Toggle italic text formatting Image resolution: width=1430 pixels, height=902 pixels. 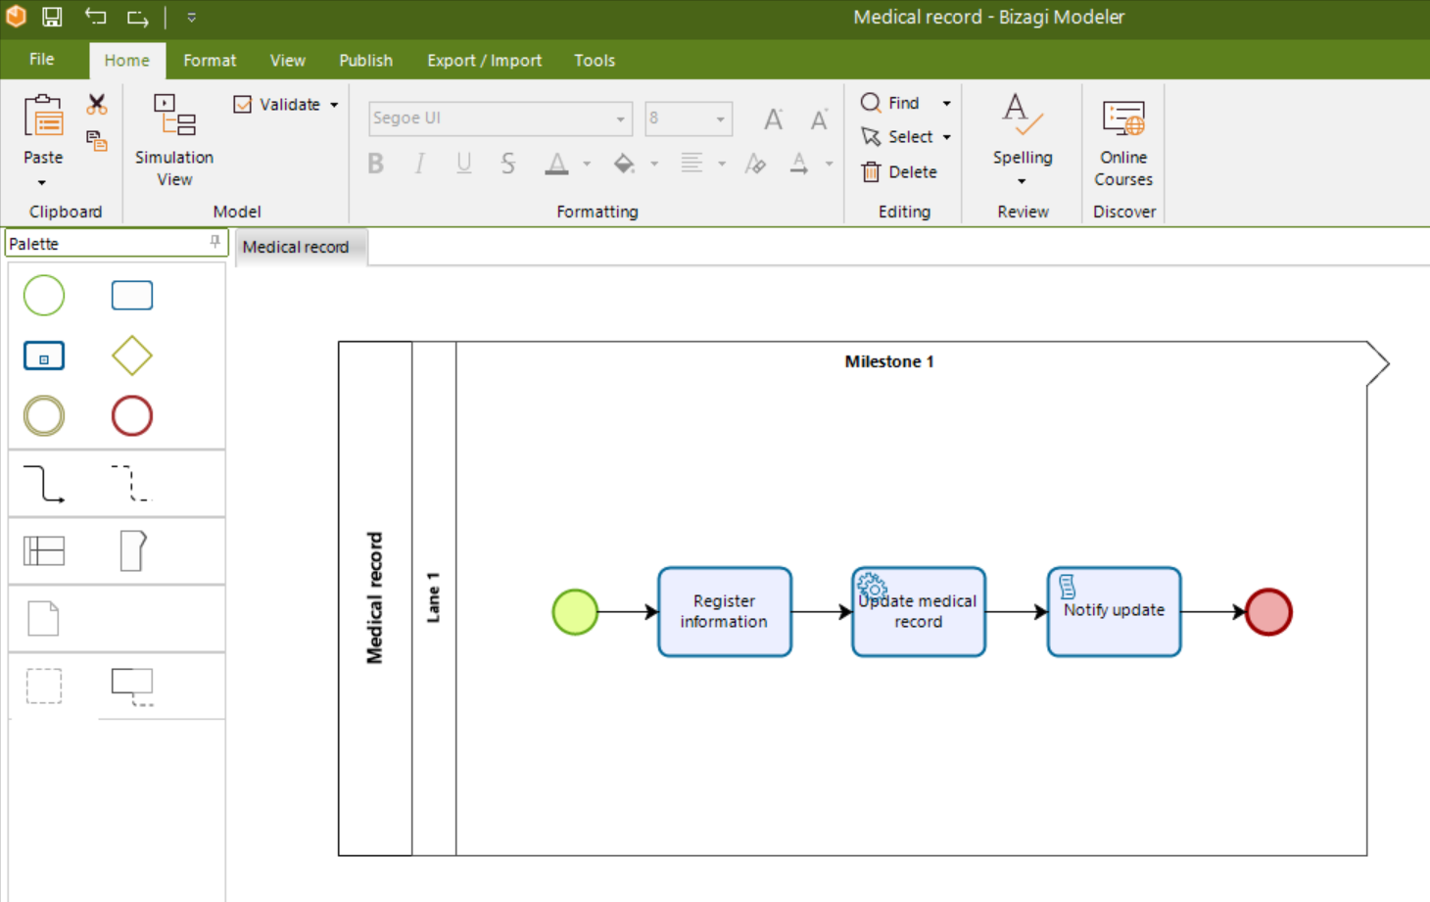click(419, 164)
